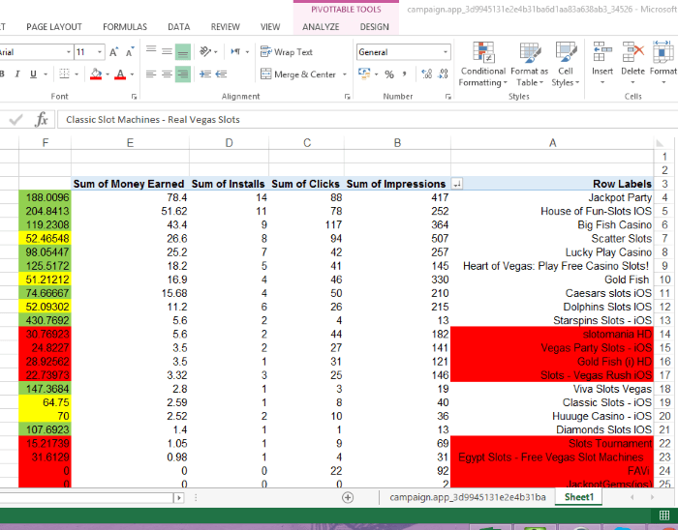Open the Arial font name dropdown
This screenshot has height=530, width=678.
click(69, 52)
